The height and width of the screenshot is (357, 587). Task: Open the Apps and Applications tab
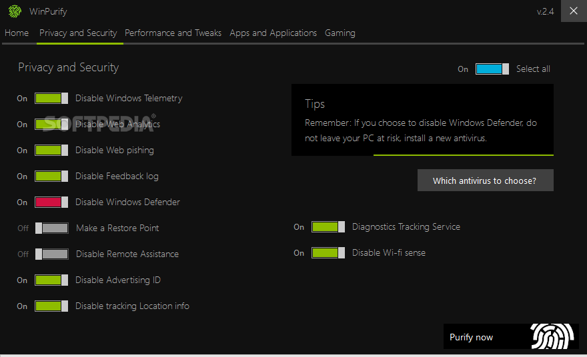coord(273,33)
